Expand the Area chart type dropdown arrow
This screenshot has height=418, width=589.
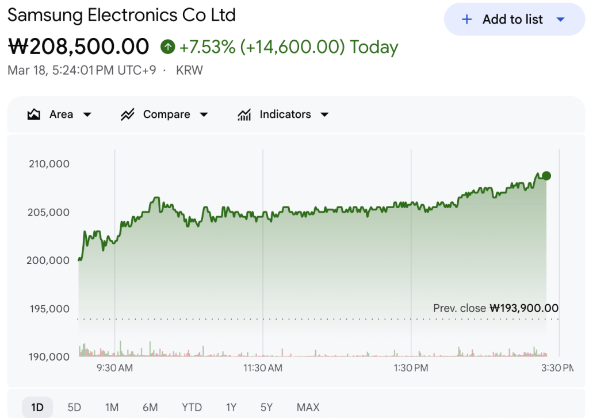87,114
